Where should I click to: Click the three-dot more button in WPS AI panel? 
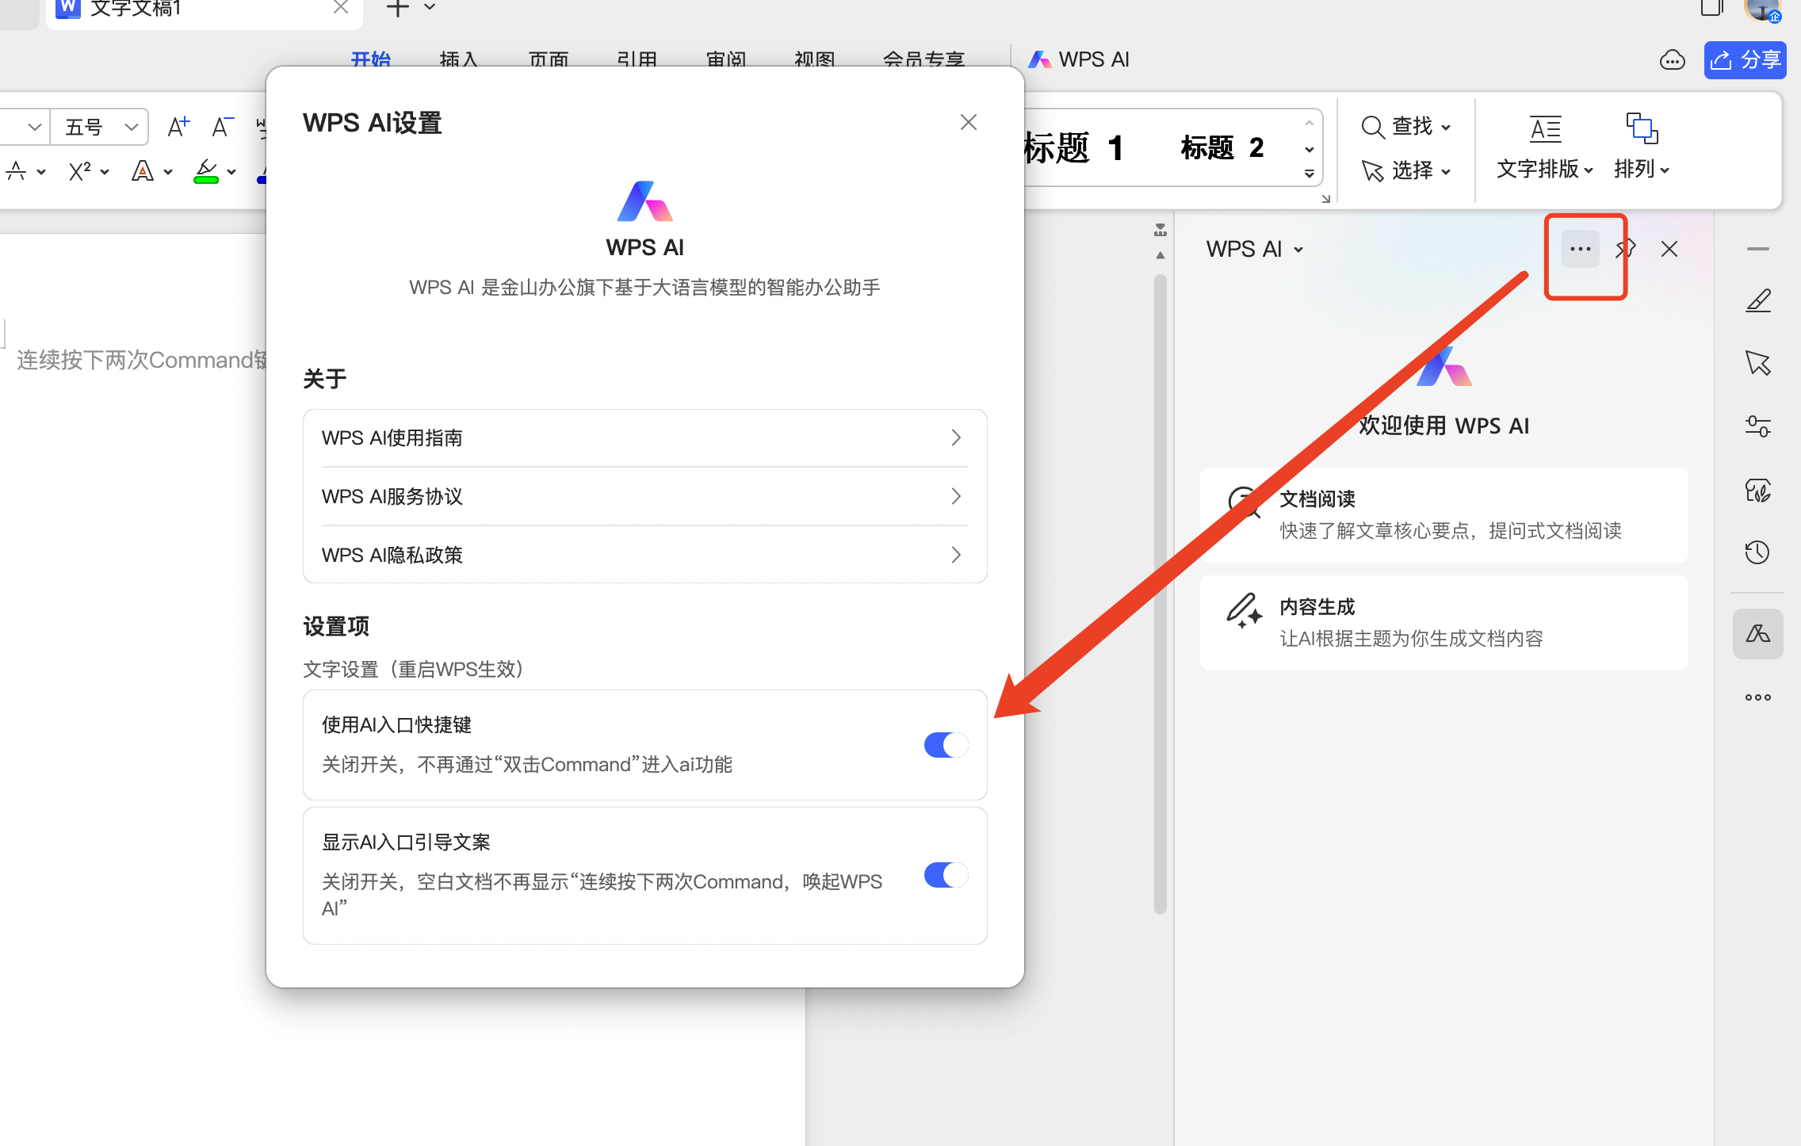[x=1580, y=249]
